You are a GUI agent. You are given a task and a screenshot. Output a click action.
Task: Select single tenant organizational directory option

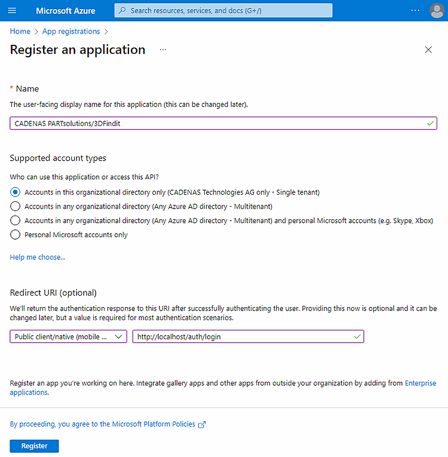coord(16,192)
